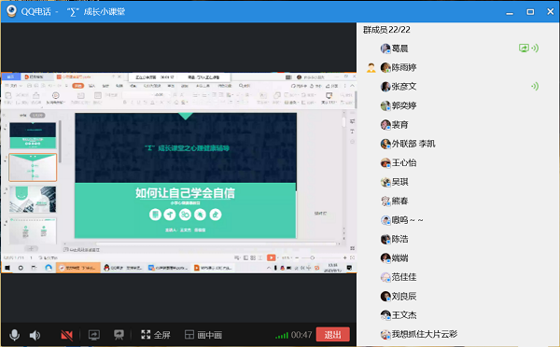Enable 画中画 picture-in-picture view
The width and height of the screenshot is (560, 347).
203,335
